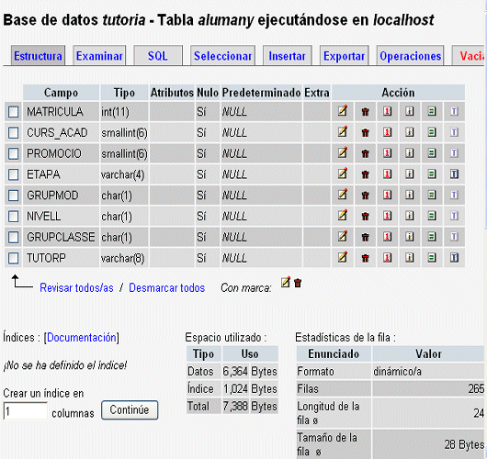Edit the TUTORP field with pencil icon

(343, 257)
